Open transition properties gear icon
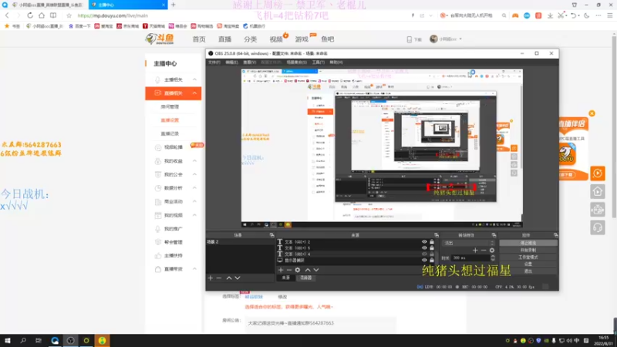 click(492, 250)
